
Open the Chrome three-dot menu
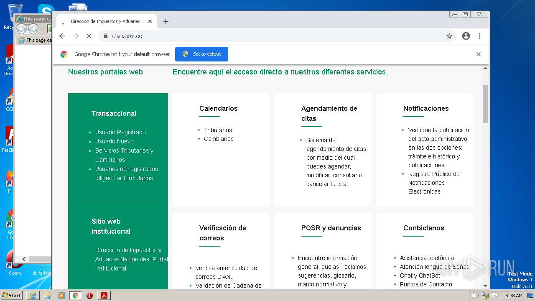pyautogui.click(x=480, y=36)
